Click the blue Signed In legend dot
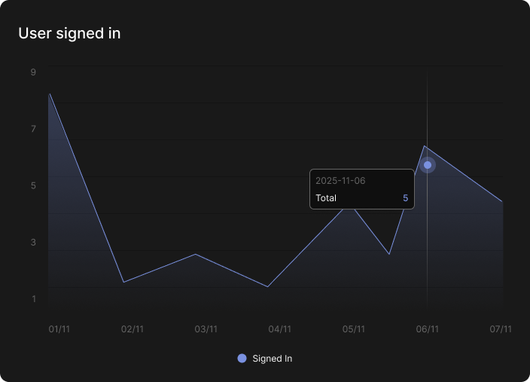 (242, 359)
